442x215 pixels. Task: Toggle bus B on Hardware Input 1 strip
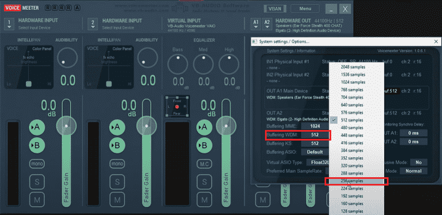tap(37, 146)
